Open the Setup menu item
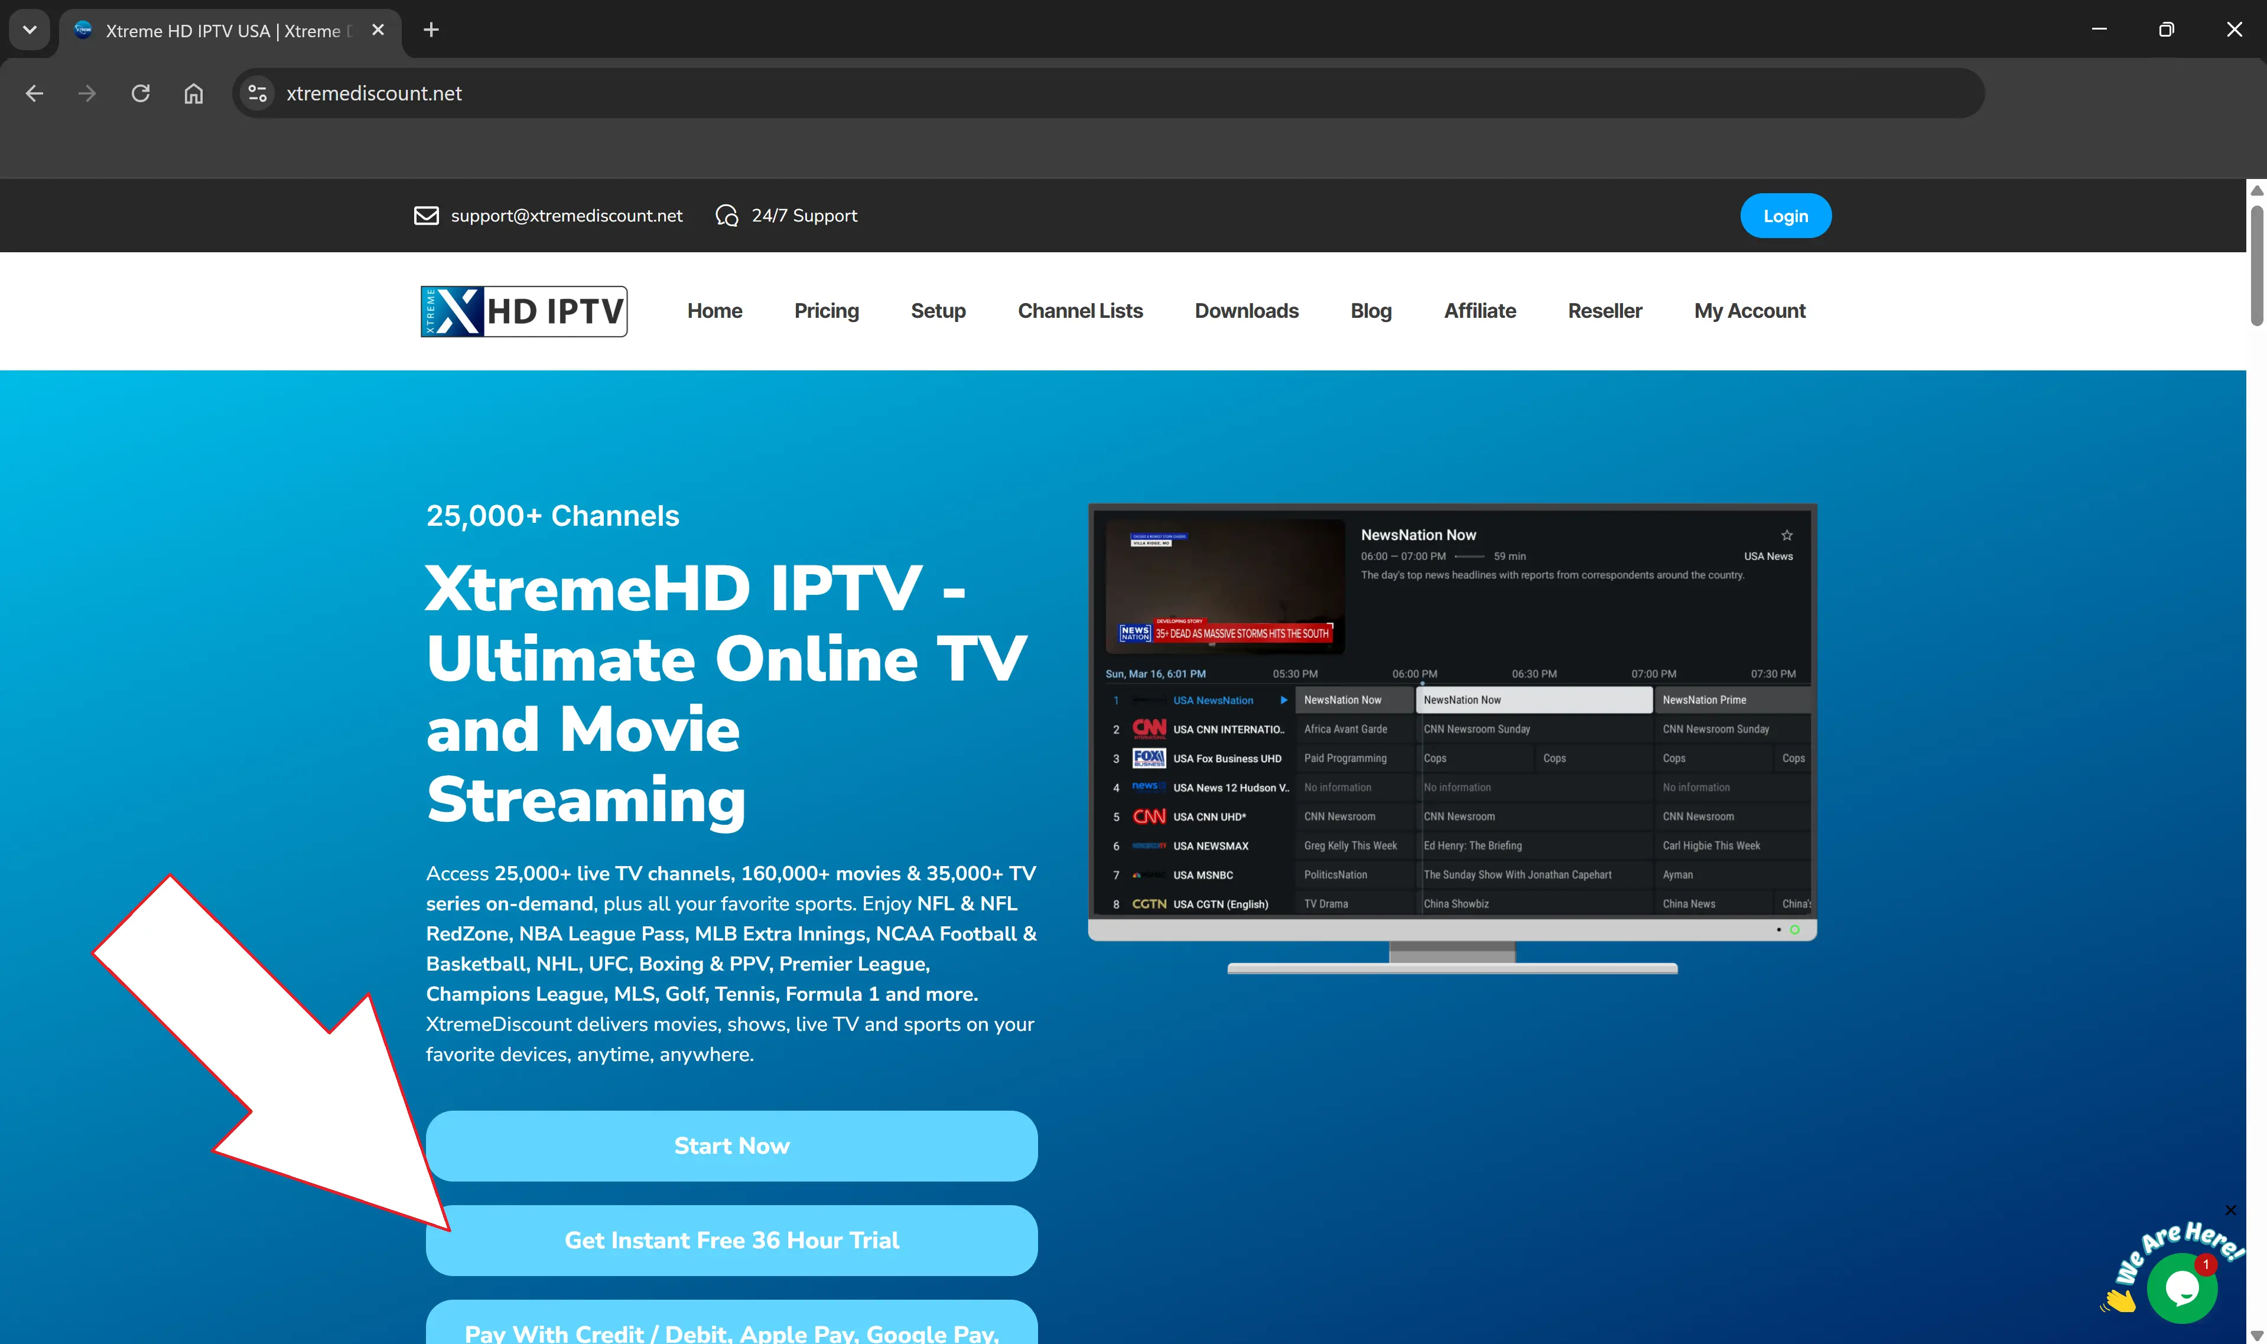The height and width of the screenshot is (1344, 2267). [x=938, y=311]
